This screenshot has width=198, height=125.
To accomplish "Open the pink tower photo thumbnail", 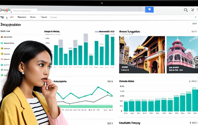I will [x=182, y=55].
